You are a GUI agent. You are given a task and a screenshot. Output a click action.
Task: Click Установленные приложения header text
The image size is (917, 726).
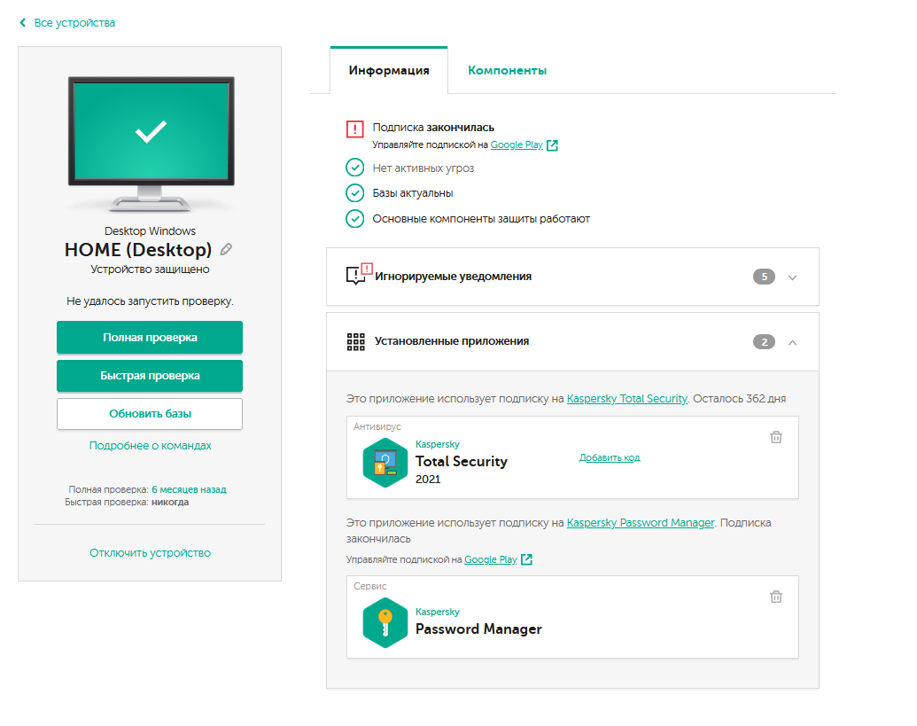pyautogui.click(x=452, y=341)
